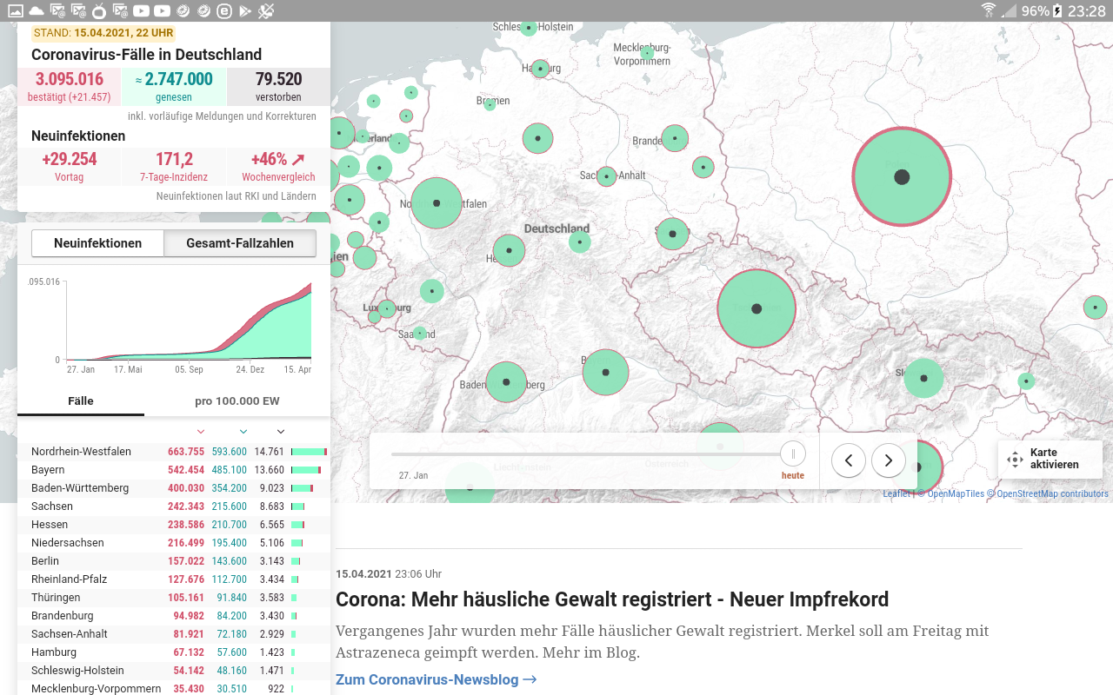Screen dimensions: 1113x695
Task: Open the circled 'e' notification icon
Action: pyautogui.click(x=223, y=10)
